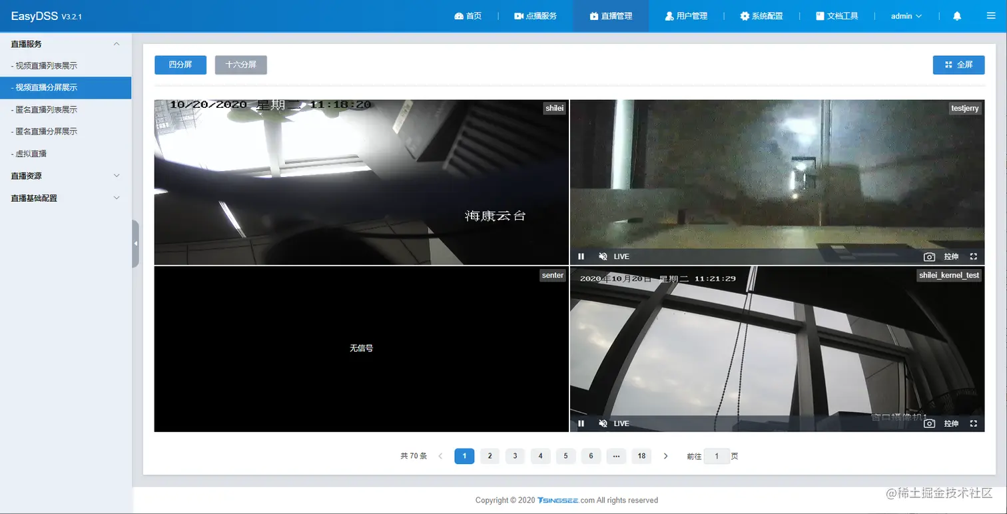Open the notification bell

coord(956,15)
